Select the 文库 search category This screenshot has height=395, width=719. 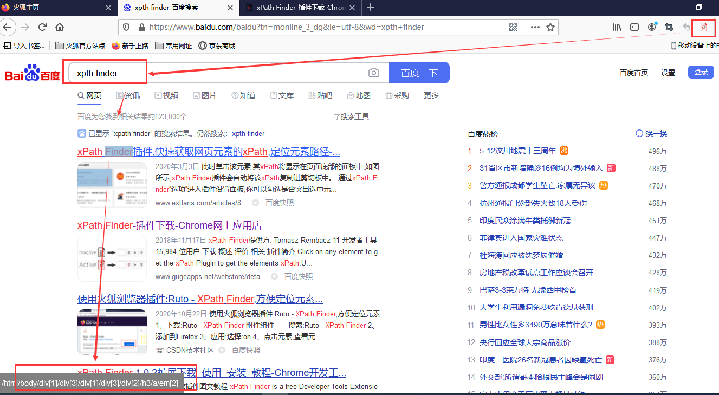(282, 95)
